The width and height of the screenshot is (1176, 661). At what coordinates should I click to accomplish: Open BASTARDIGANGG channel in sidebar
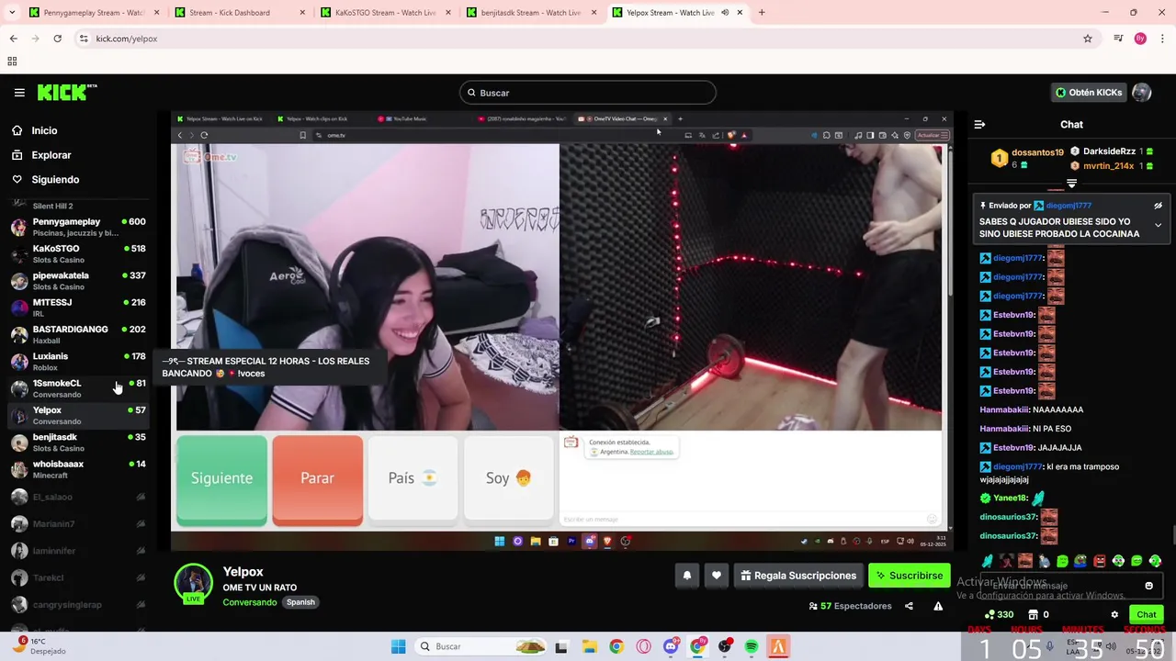78,334
